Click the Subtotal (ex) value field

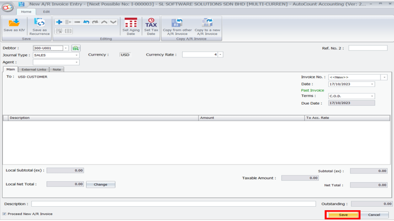pyautogui.click(x=369, y=171)
